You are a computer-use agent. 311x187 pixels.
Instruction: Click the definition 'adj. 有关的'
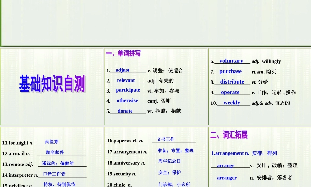(x=160, y=80)
